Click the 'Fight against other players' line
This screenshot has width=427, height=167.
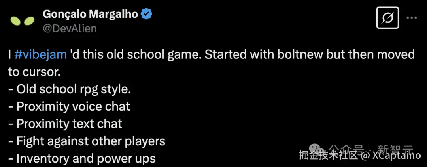[x=87, y=141]
